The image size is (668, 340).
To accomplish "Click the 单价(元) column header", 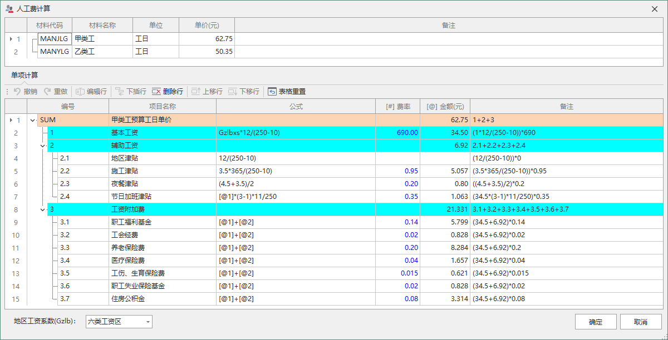I will (207, 26).
